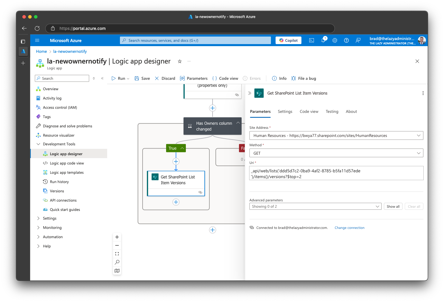Expand the Settings section in sidebar
Image resolution: width=444 pixels, height=302 pixels.
38,218
